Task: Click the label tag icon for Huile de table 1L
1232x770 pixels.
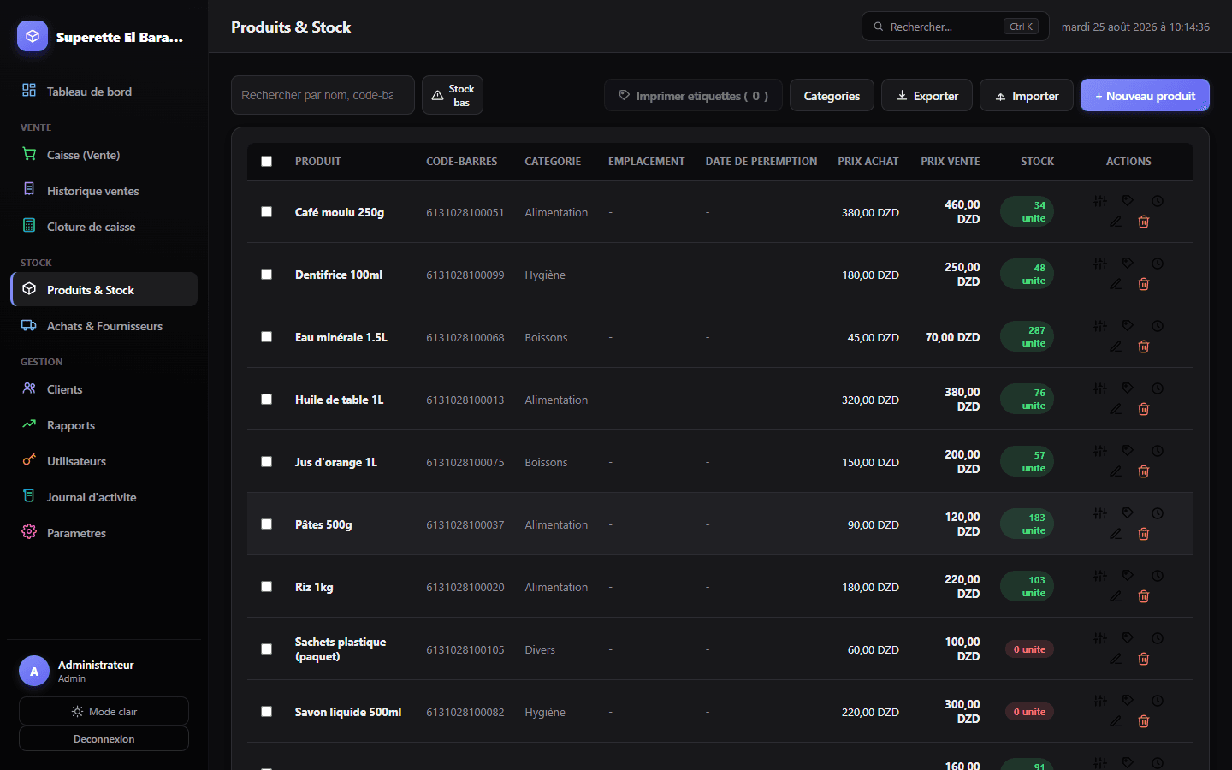Action: 1128,388
